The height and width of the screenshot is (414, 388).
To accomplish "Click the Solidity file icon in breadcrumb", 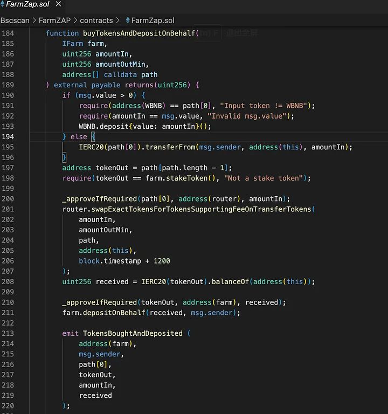I will pyautogui.click(x=127, y=20).
